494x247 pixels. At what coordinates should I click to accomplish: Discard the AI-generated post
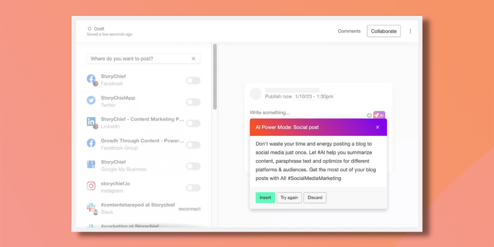[x=315, y=197]
